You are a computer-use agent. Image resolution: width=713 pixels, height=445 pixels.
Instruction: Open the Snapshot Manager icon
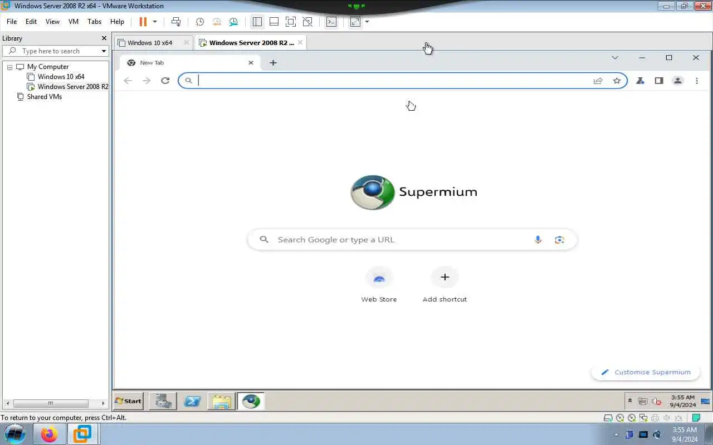click(233, 22)
